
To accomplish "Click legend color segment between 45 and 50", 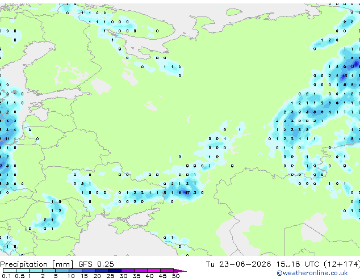I will (x=167, y=271).
